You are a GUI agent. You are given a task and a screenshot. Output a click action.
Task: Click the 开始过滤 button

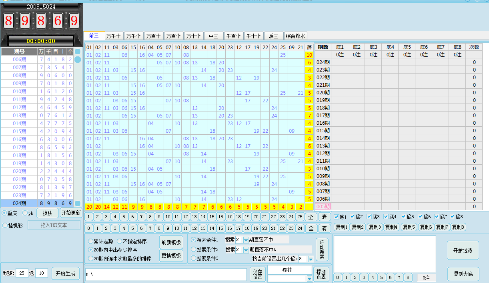pyautogui.click(x=463, y=250)
